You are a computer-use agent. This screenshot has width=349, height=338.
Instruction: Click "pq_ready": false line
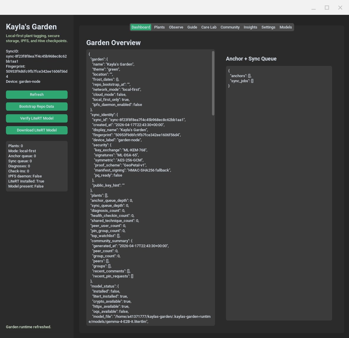click(108, 175)
